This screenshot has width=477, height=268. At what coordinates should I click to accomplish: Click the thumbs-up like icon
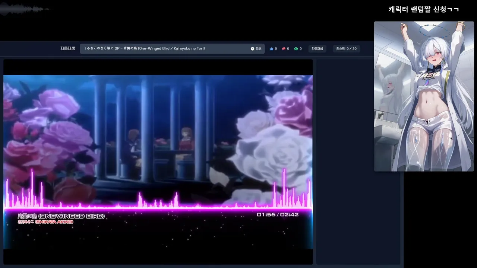[x=271, y=49]
